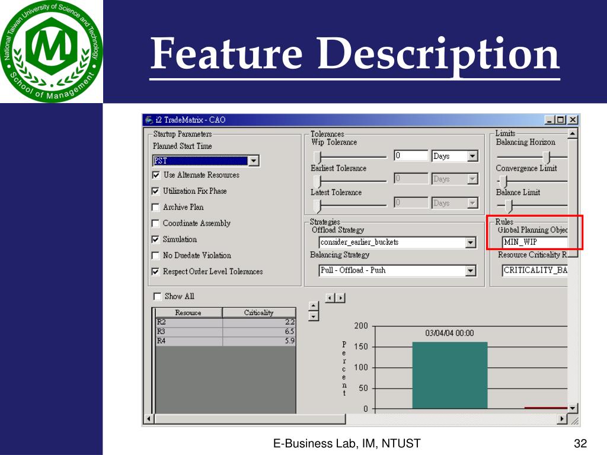
Task: Click the Resource column header
Action: (x=189, y=313)
